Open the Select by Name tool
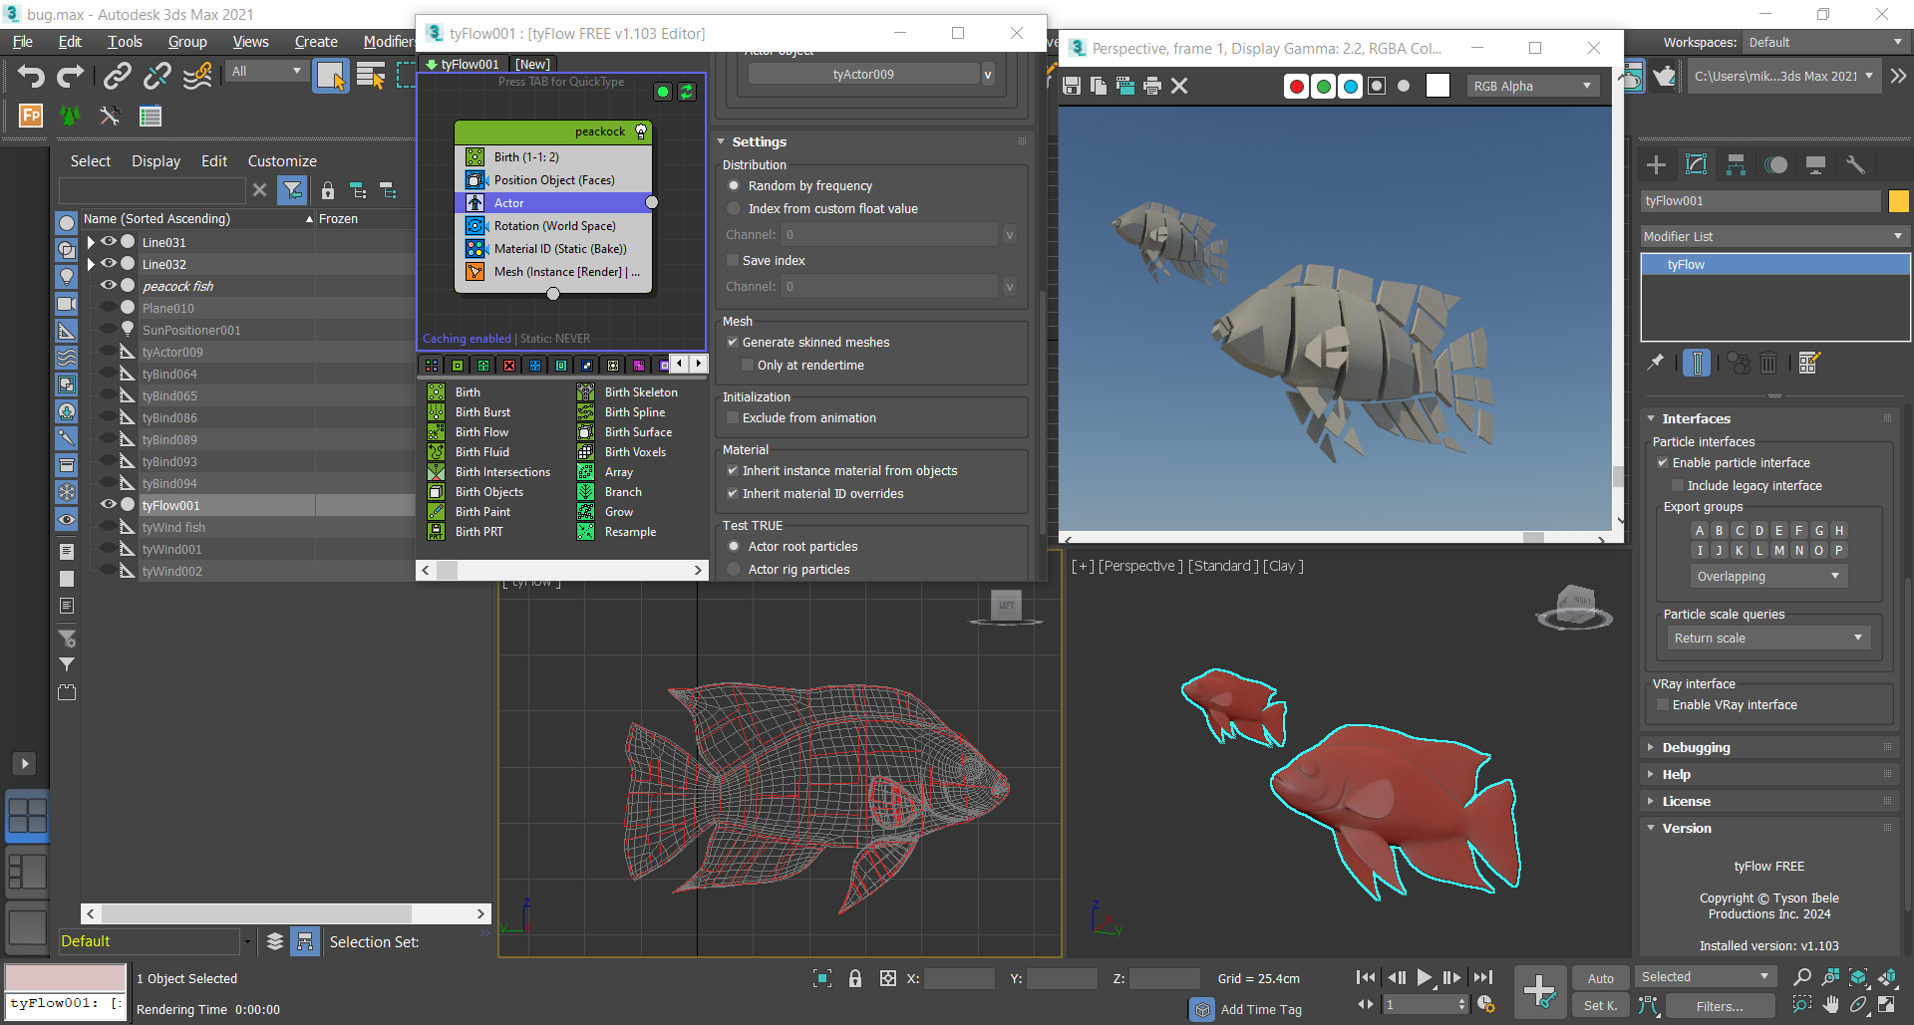 (x=371, y=76)
